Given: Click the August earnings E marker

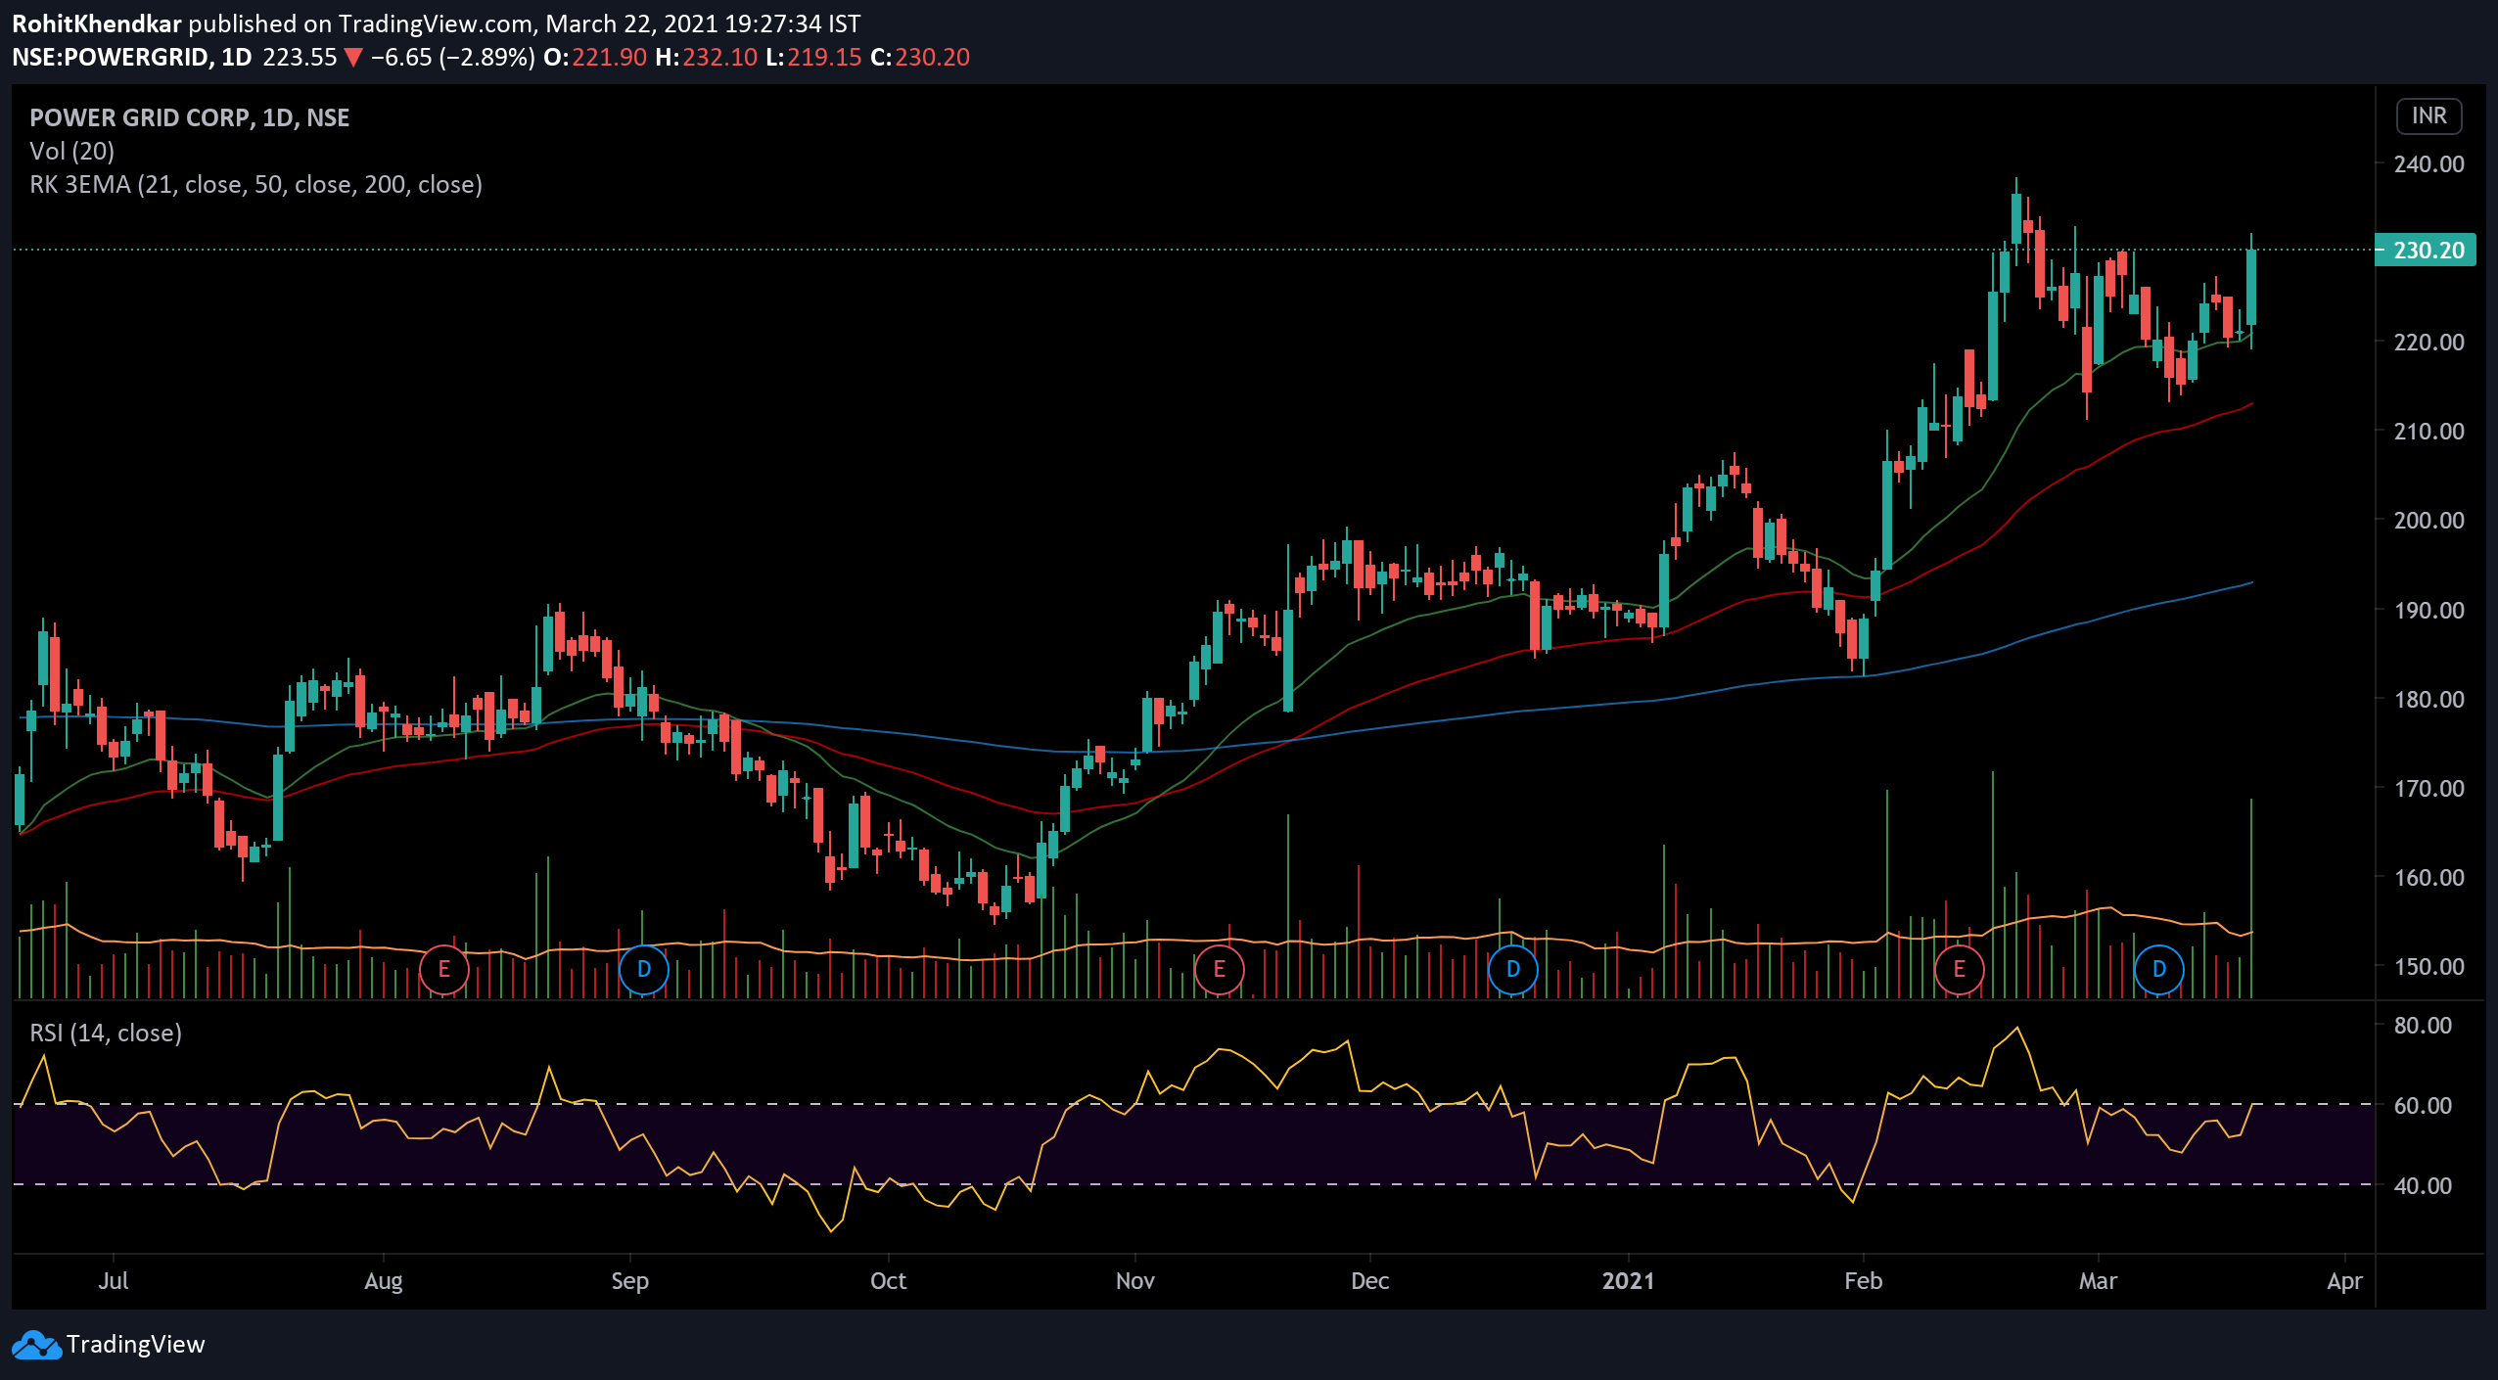Looking at the screenshot, I should click(443, 969).
